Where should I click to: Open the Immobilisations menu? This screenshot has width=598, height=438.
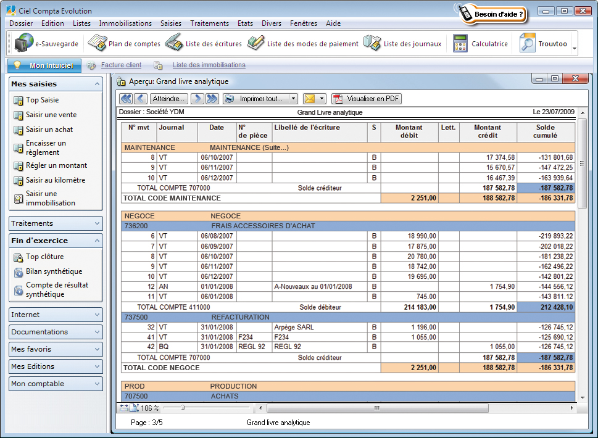(x=125, y=23)
